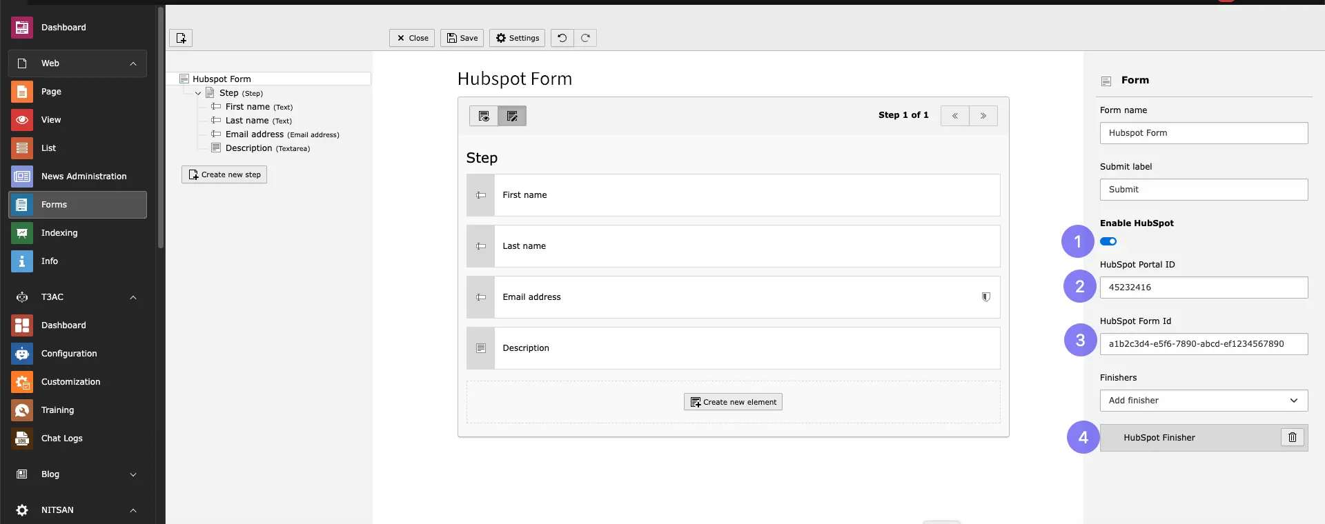The height and width of the screenshot is (524, 1325).
Task: Open the Customization module icon
Action: point(22,382)
